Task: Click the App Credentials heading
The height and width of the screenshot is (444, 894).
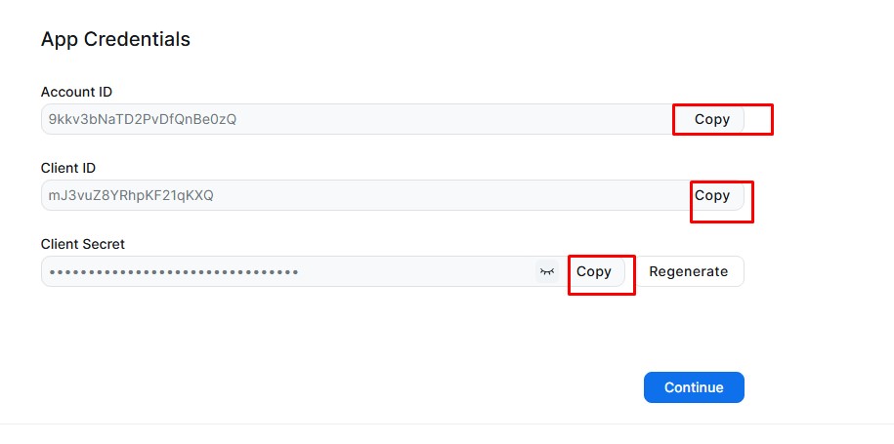Action: pyautogui.click(x=115, y=39)
